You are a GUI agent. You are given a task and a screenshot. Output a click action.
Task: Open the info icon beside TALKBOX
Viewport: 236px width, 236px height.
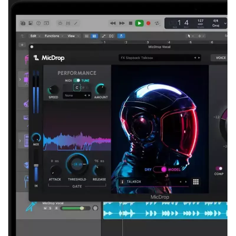[122, 182]
